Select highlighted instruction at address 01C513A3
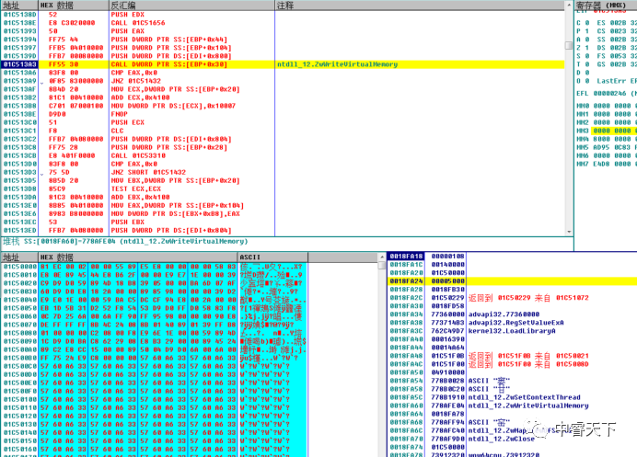Viewport: 637px width, 457px height. pyautogui.click(x=283, y=64)
